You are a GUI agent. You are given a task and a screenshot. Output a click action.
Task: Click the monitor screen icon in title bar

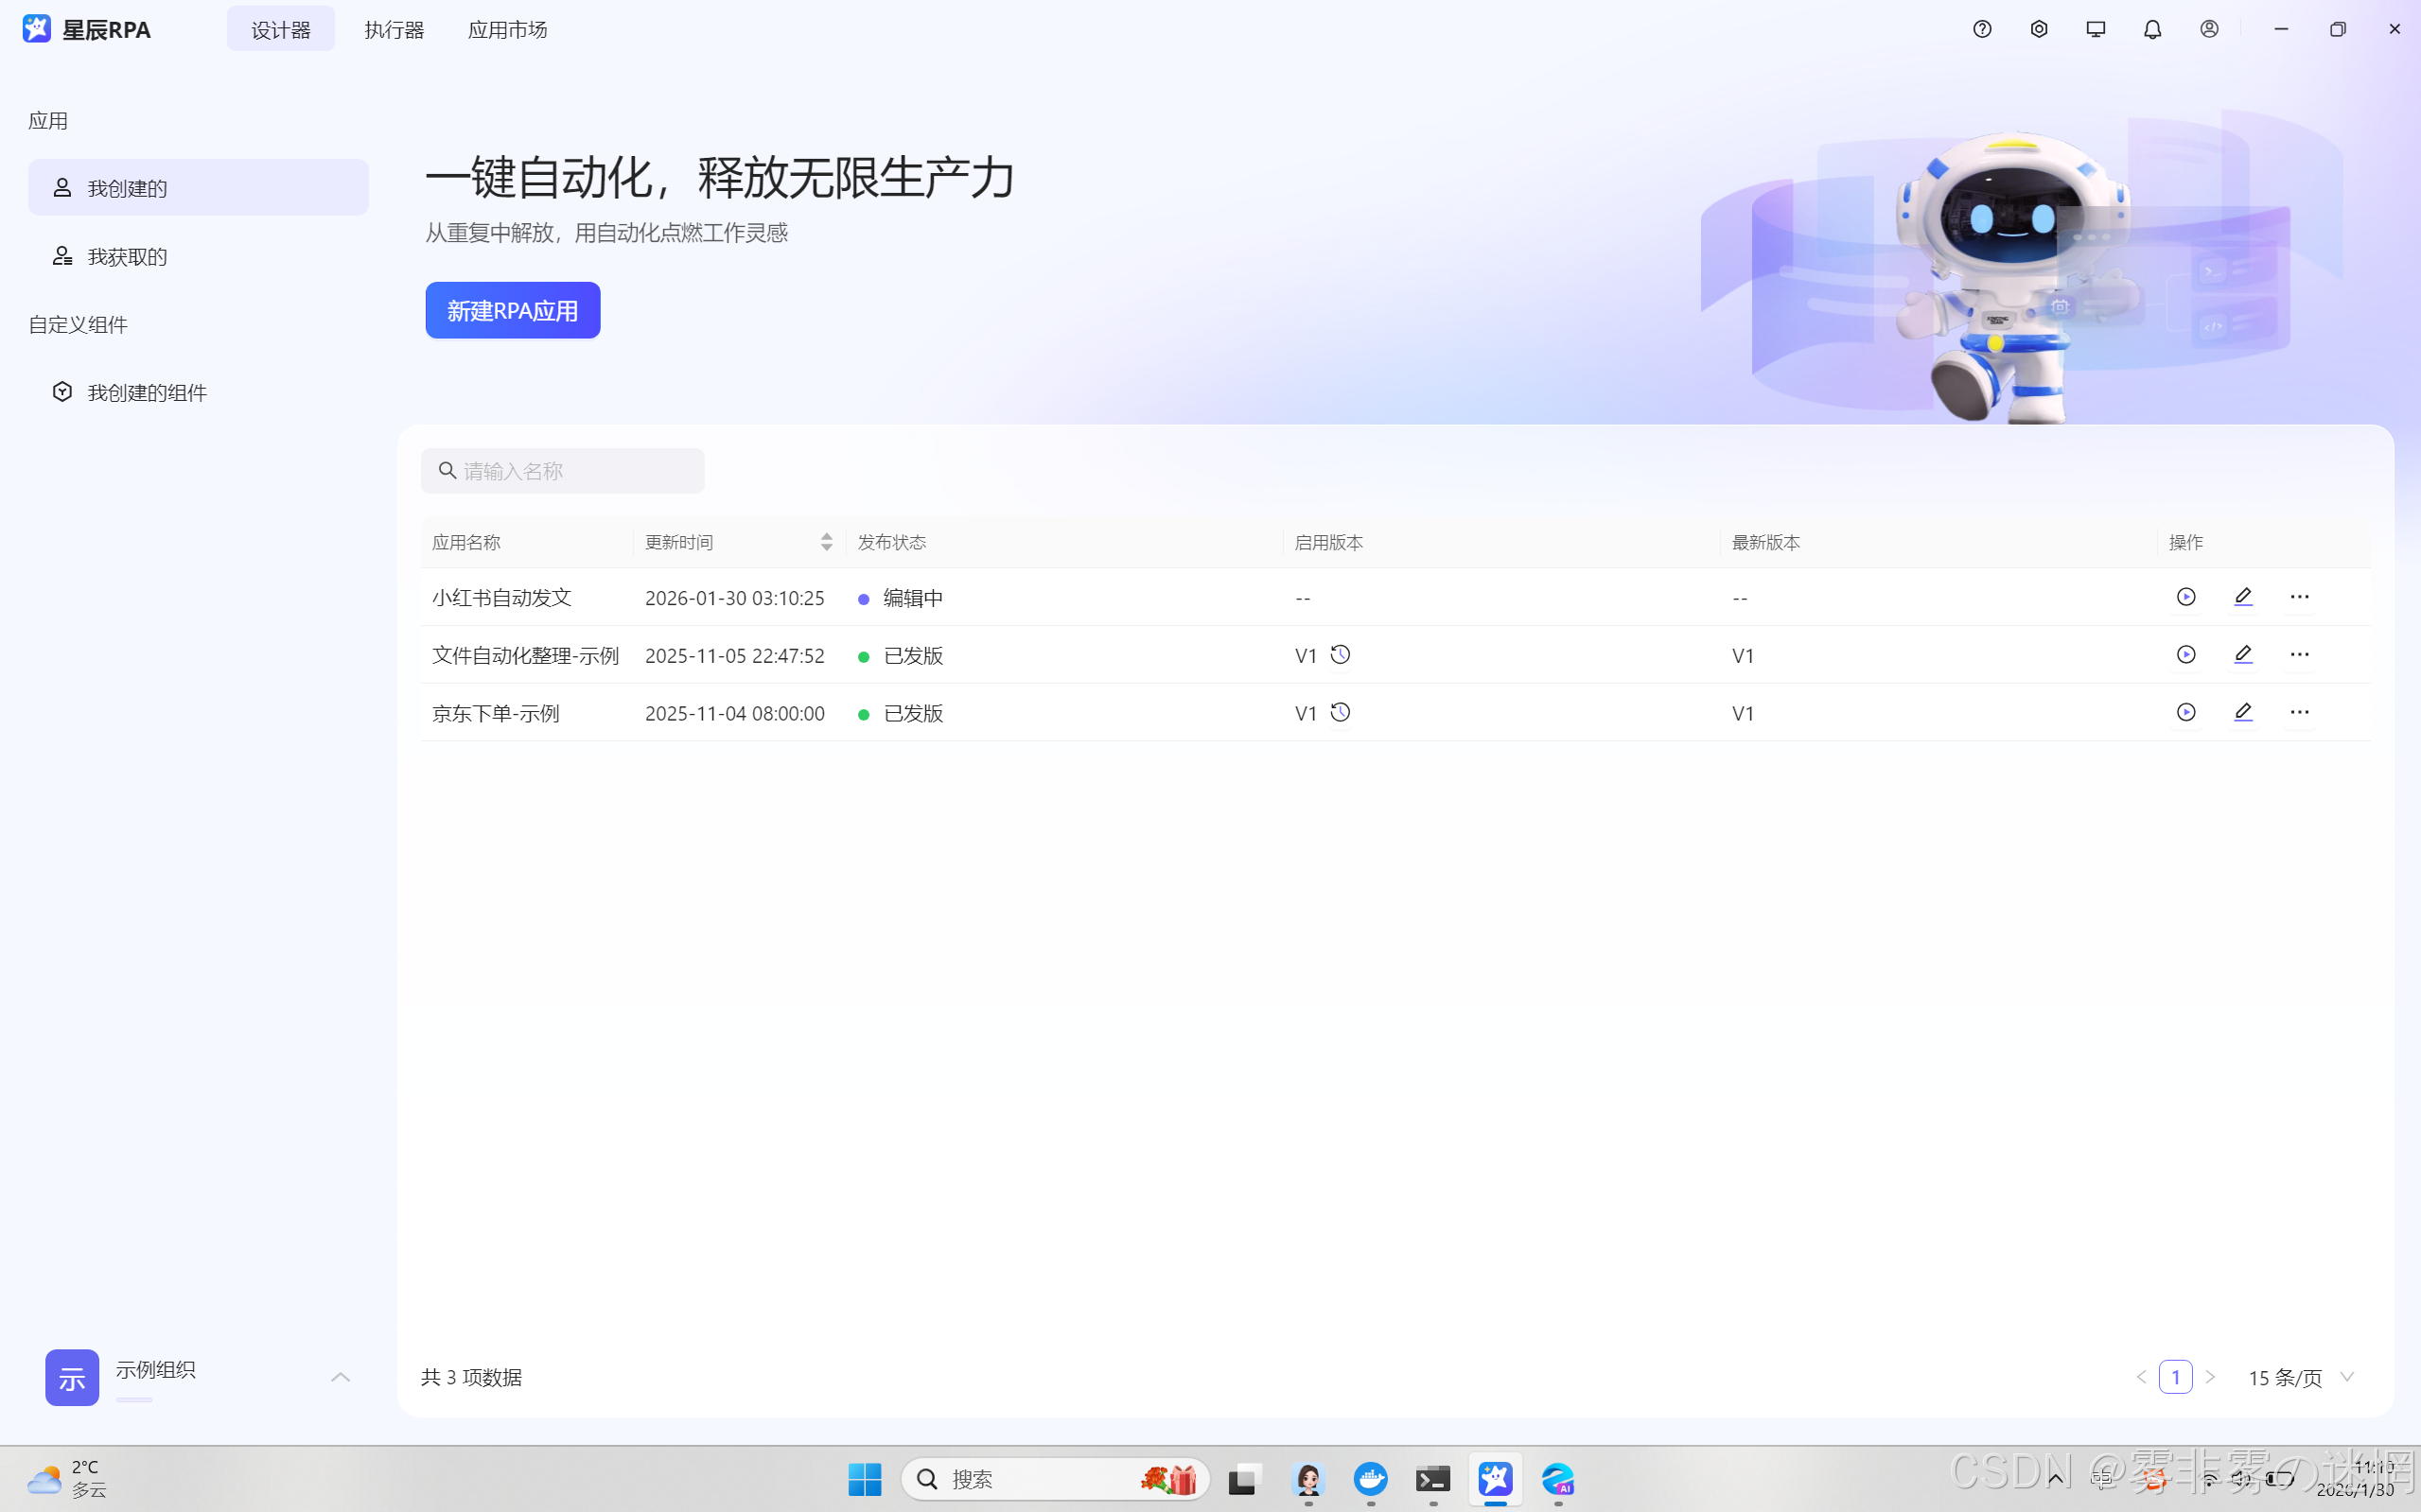[2096, 29]
